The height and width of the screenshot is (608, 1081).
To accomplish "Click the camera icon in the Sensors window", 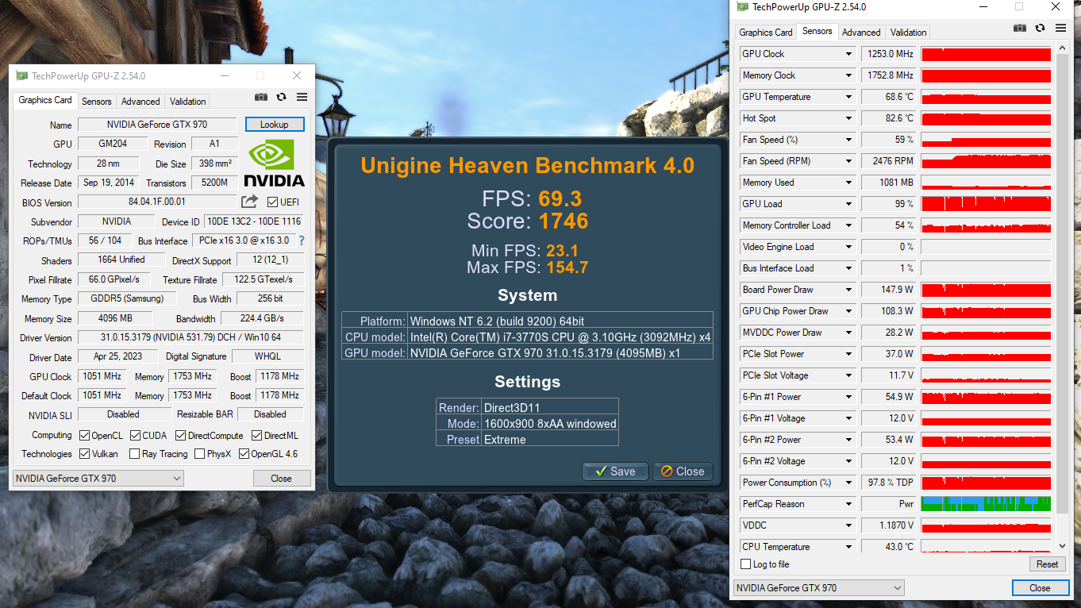I will (x=1020, y=29).
